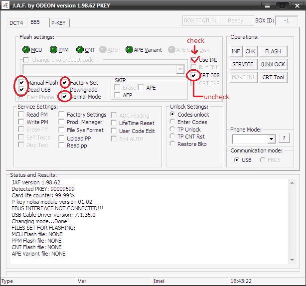The height and width of the screenshot is (286, 306).
Task: Click the 'USB Cable Driver version: 7.1.36.0' line
Action: click(53, 215)
